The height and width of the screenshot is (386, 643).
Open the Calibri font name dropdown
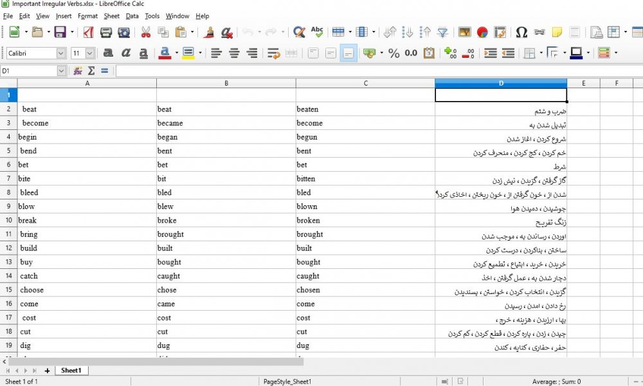61,53
